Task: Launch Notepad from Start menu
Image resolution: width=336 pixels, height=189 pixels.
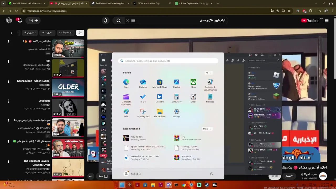Action: pos(210,98)
